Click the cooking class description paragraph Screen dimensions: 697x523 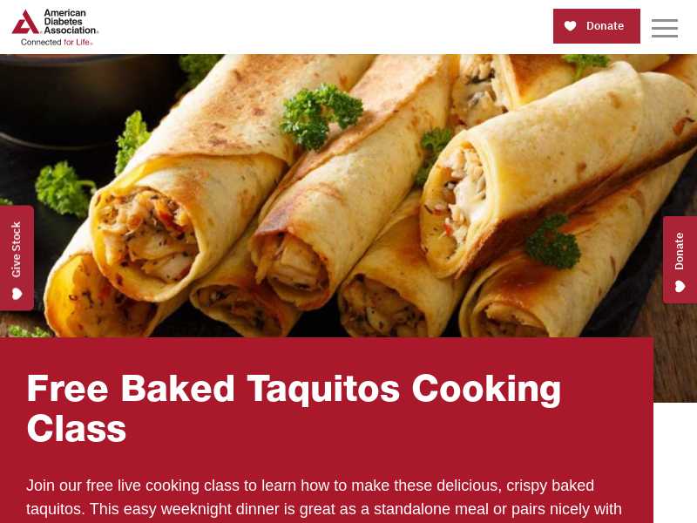pyautogui.click(x=324, y=498)
